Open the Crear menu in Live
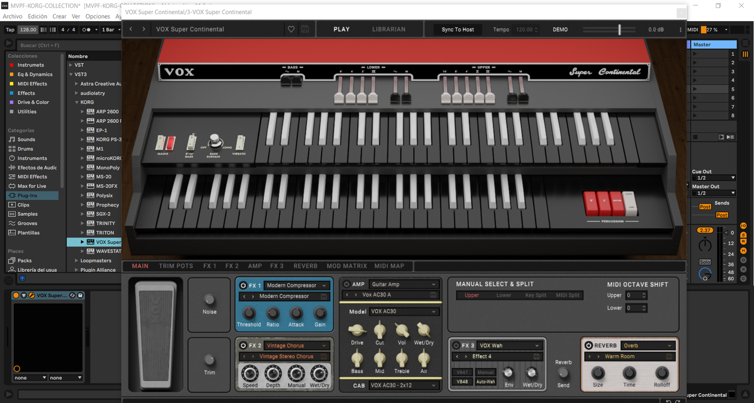Image resolution: width=754 pixels, height=403 pixels. click(x=59, y=16)
